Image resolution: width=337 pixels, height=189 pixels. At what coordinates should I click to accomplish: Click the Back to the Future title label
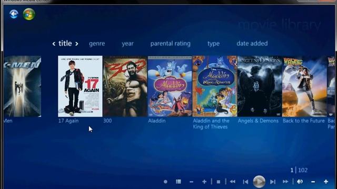click(x=304, y=121)
